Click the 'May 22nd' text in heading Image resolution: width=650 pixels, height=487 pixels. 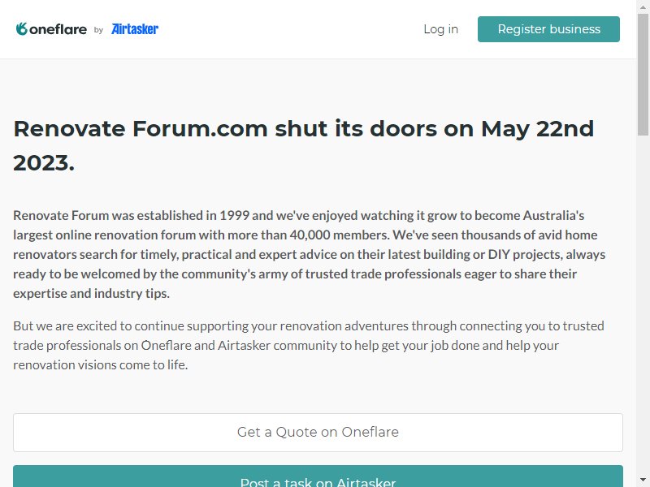point(537,128)
